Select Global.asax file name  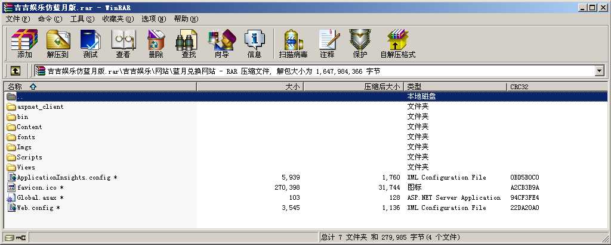pos(40,197)
